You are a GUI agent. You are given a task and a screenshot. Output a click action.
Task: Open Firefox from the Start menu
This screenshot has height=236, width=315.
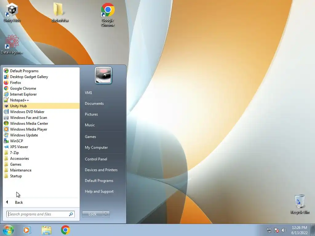point(41,82)
